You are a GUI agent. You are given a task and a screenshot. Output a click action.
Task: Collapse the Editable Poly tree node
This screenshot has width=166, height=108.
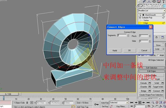coord(140,18)
